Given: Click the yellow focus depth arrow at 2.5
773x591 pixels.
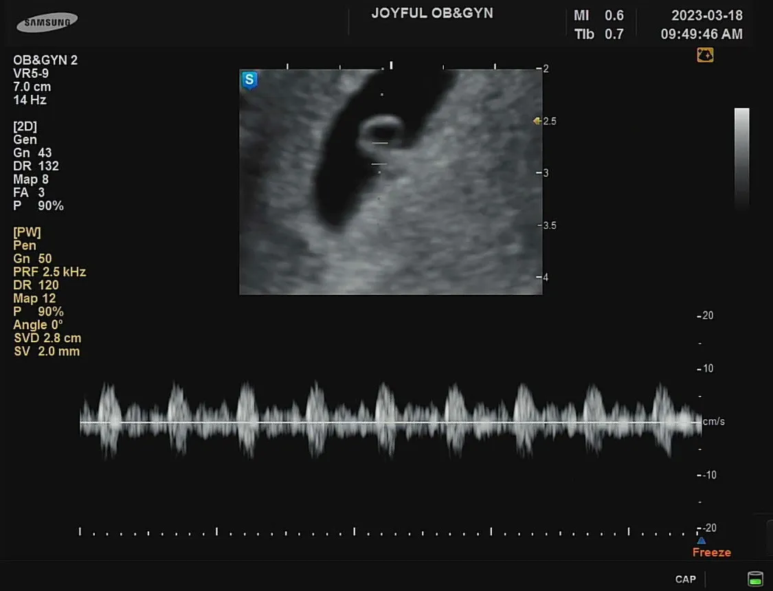Looking at the screenshot, I should coord(537,121).
